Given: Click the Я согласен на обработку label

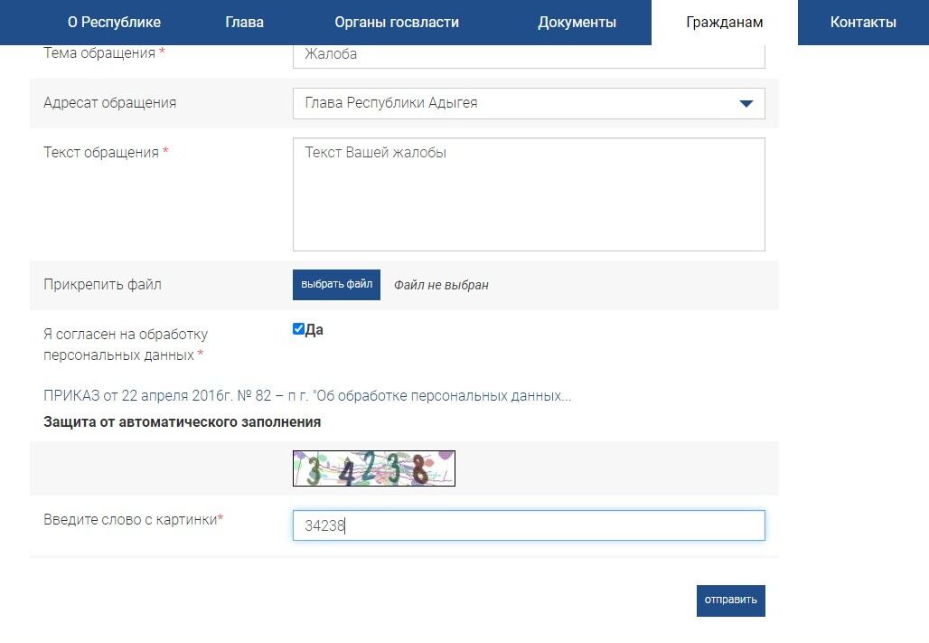Looking at the screenshot, I should click(x=126, y=345).
